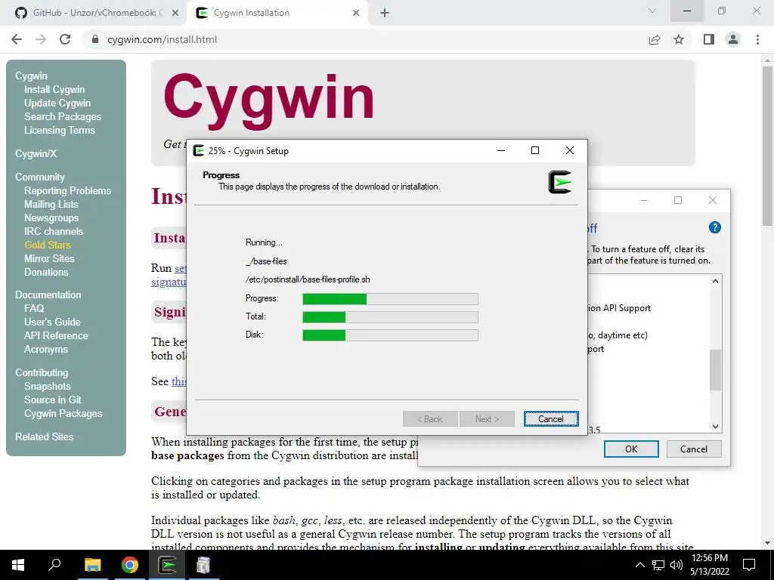
Task: Click Cygwin Setup title bar icon
Action: pyautogui.click(x=199, y=150)
